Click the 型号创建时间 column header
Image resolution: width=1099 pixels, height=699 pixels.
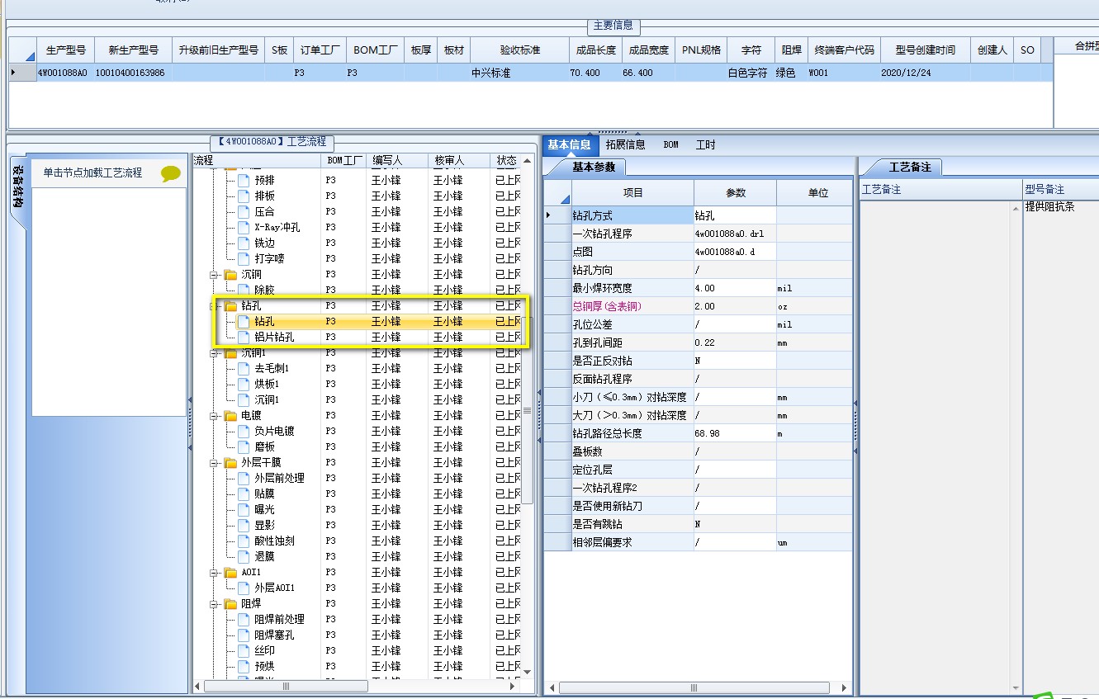925,50
